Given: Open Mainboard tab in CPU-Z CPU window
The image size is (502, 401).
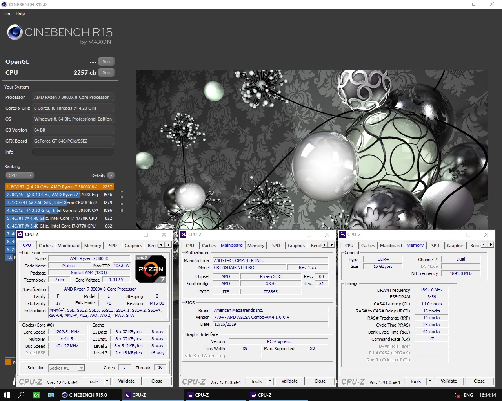Looking at the screenshot, I should tap(69, 246).
